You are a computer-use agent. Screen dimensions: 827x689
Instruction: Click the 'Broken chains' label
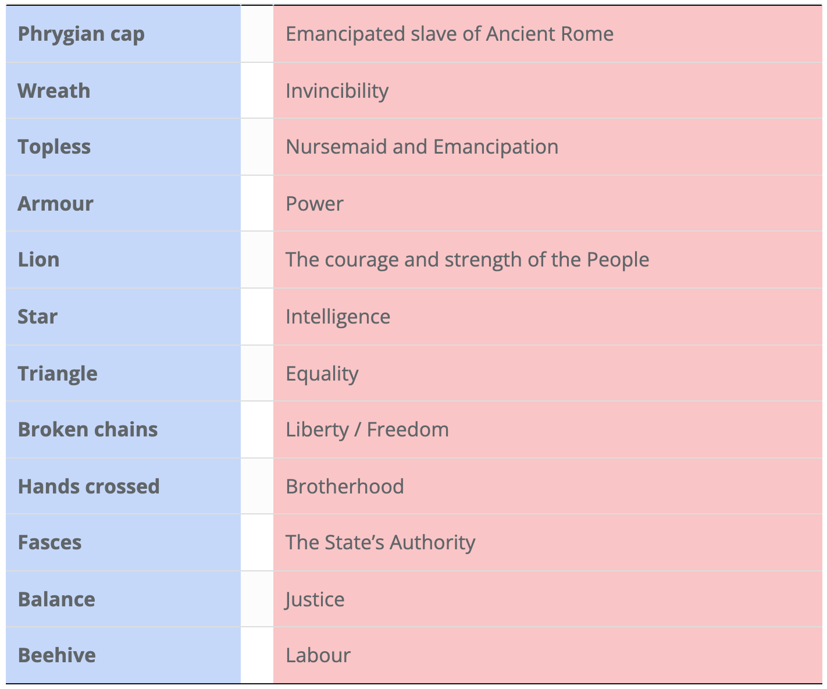tap(88, 429)
